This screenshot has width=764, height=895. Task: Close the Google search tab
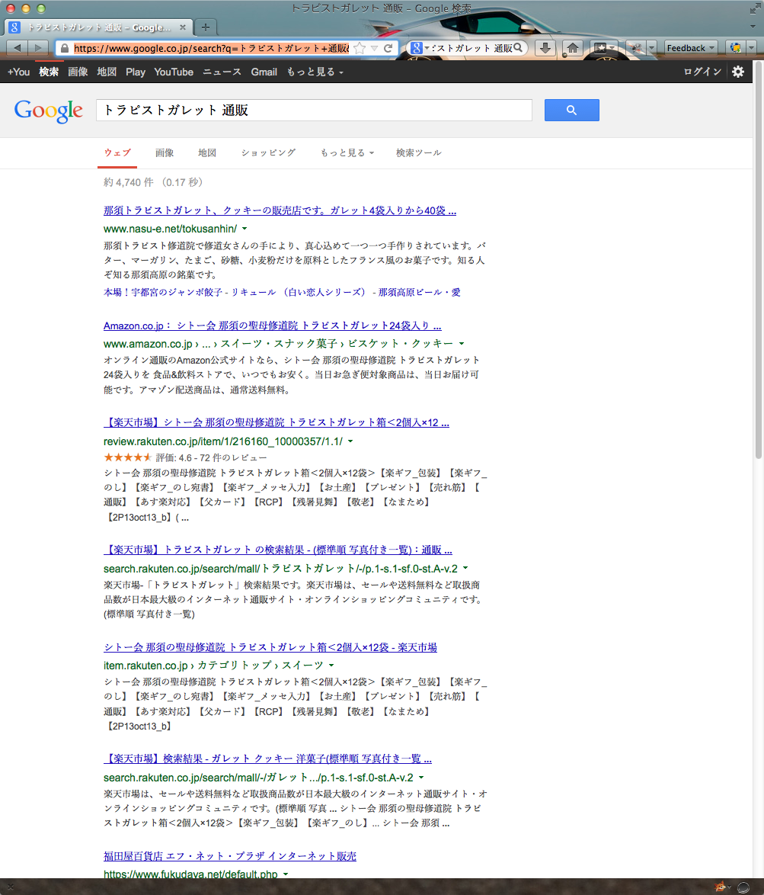pyautogui.click(x=183, y=27)
